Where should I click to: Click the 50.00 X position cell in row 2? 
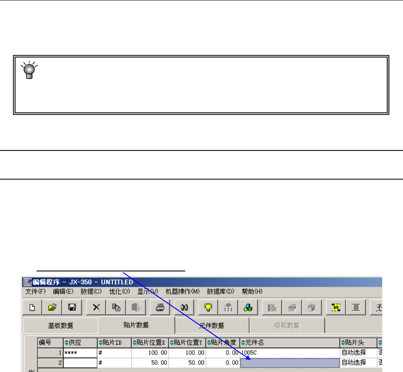pos(150,363)
